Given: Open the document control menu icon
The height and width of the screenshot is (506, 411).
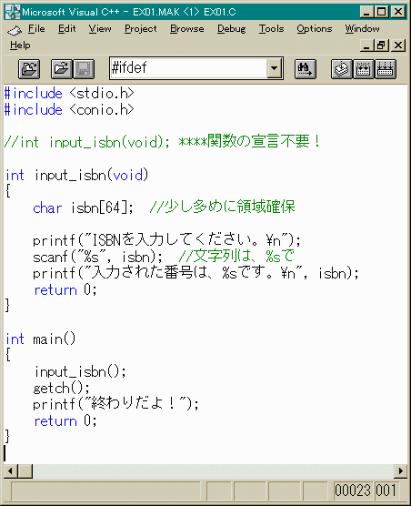Looking at the screenshot, I should click(15, 30).
